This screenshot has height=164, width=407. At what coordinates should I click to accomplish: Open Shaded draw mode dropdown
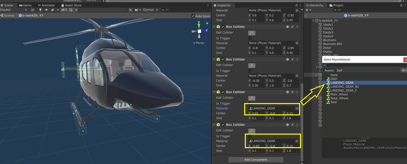(x=14, y=10)
